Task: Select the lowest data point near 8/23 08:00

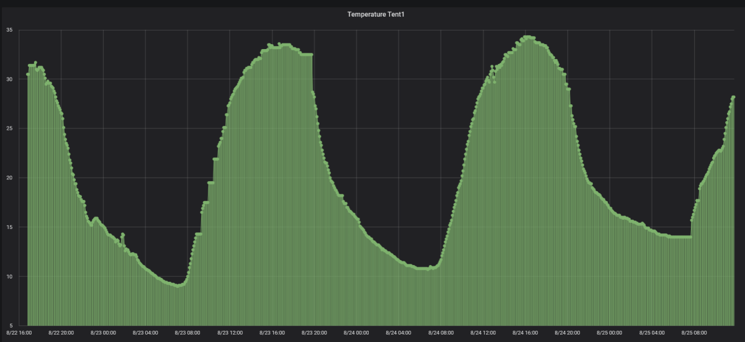Action: click(x=179, y=286)
